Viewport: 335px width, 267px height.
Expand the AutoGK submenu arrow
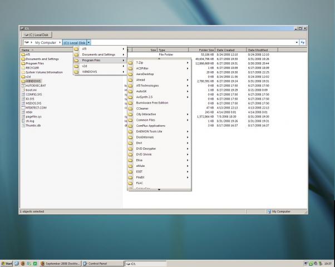pyautogui.click(x=188, y=91)
